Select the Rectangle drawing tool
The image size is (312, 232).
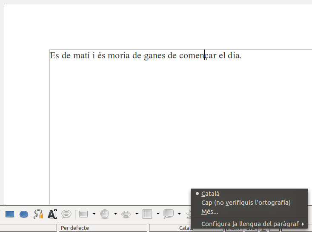point(10,214)
